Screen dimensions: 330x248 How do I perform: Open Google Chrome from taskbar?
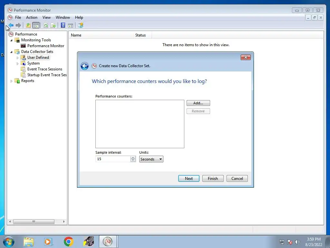coord(68,242)
